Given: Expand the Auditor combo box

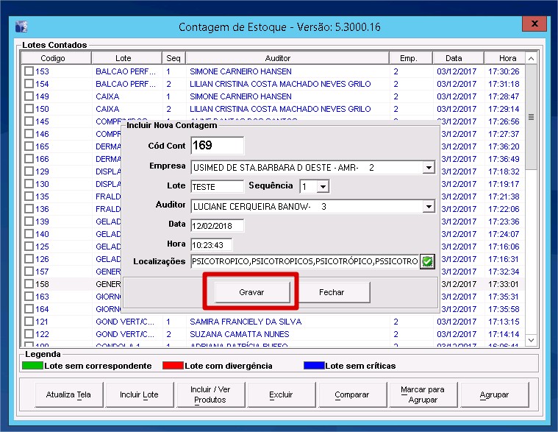Looking at the screenshot, I should (428, 207).
